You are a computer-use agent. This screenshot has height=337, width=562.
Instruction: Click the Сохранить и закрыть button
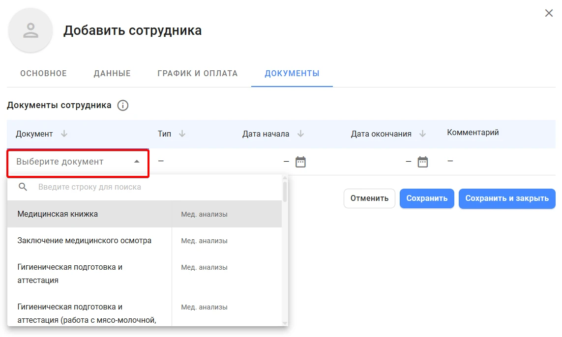pyautogui.click(x=507, y=198)
